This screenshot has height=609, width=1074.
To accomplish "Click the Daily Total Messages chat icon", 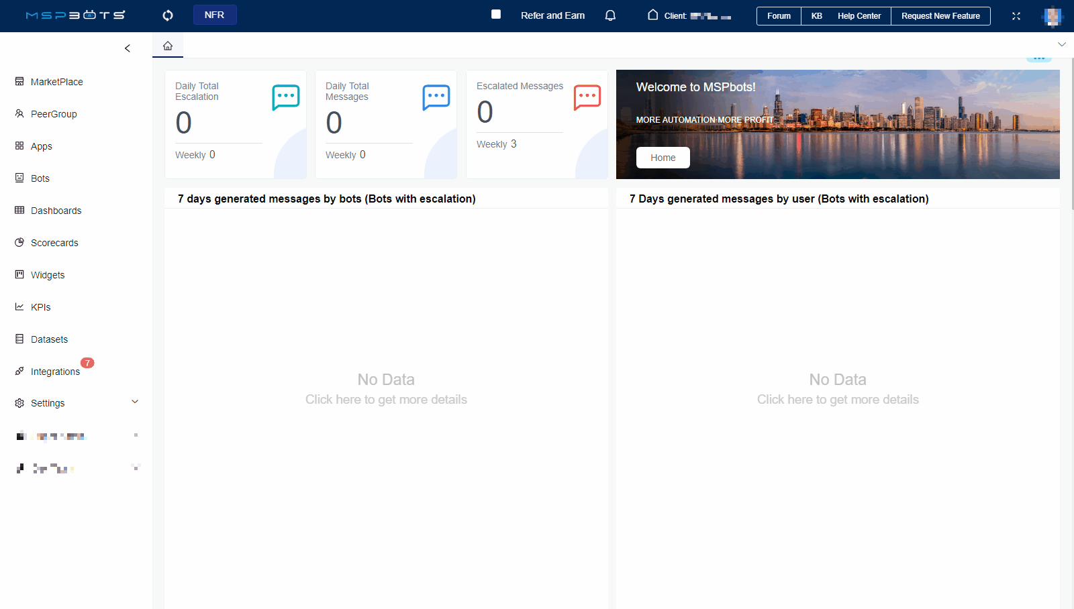I will pyautogui.click(x=436, y=97).
